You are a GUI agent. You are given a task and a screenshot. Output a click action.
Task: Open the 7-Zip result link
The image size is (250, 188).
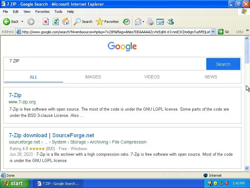(x=15, y=95)
